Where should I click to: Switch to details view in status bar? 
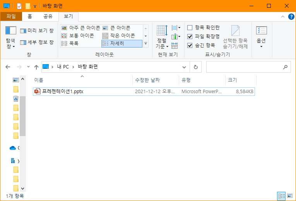(281, 196)
